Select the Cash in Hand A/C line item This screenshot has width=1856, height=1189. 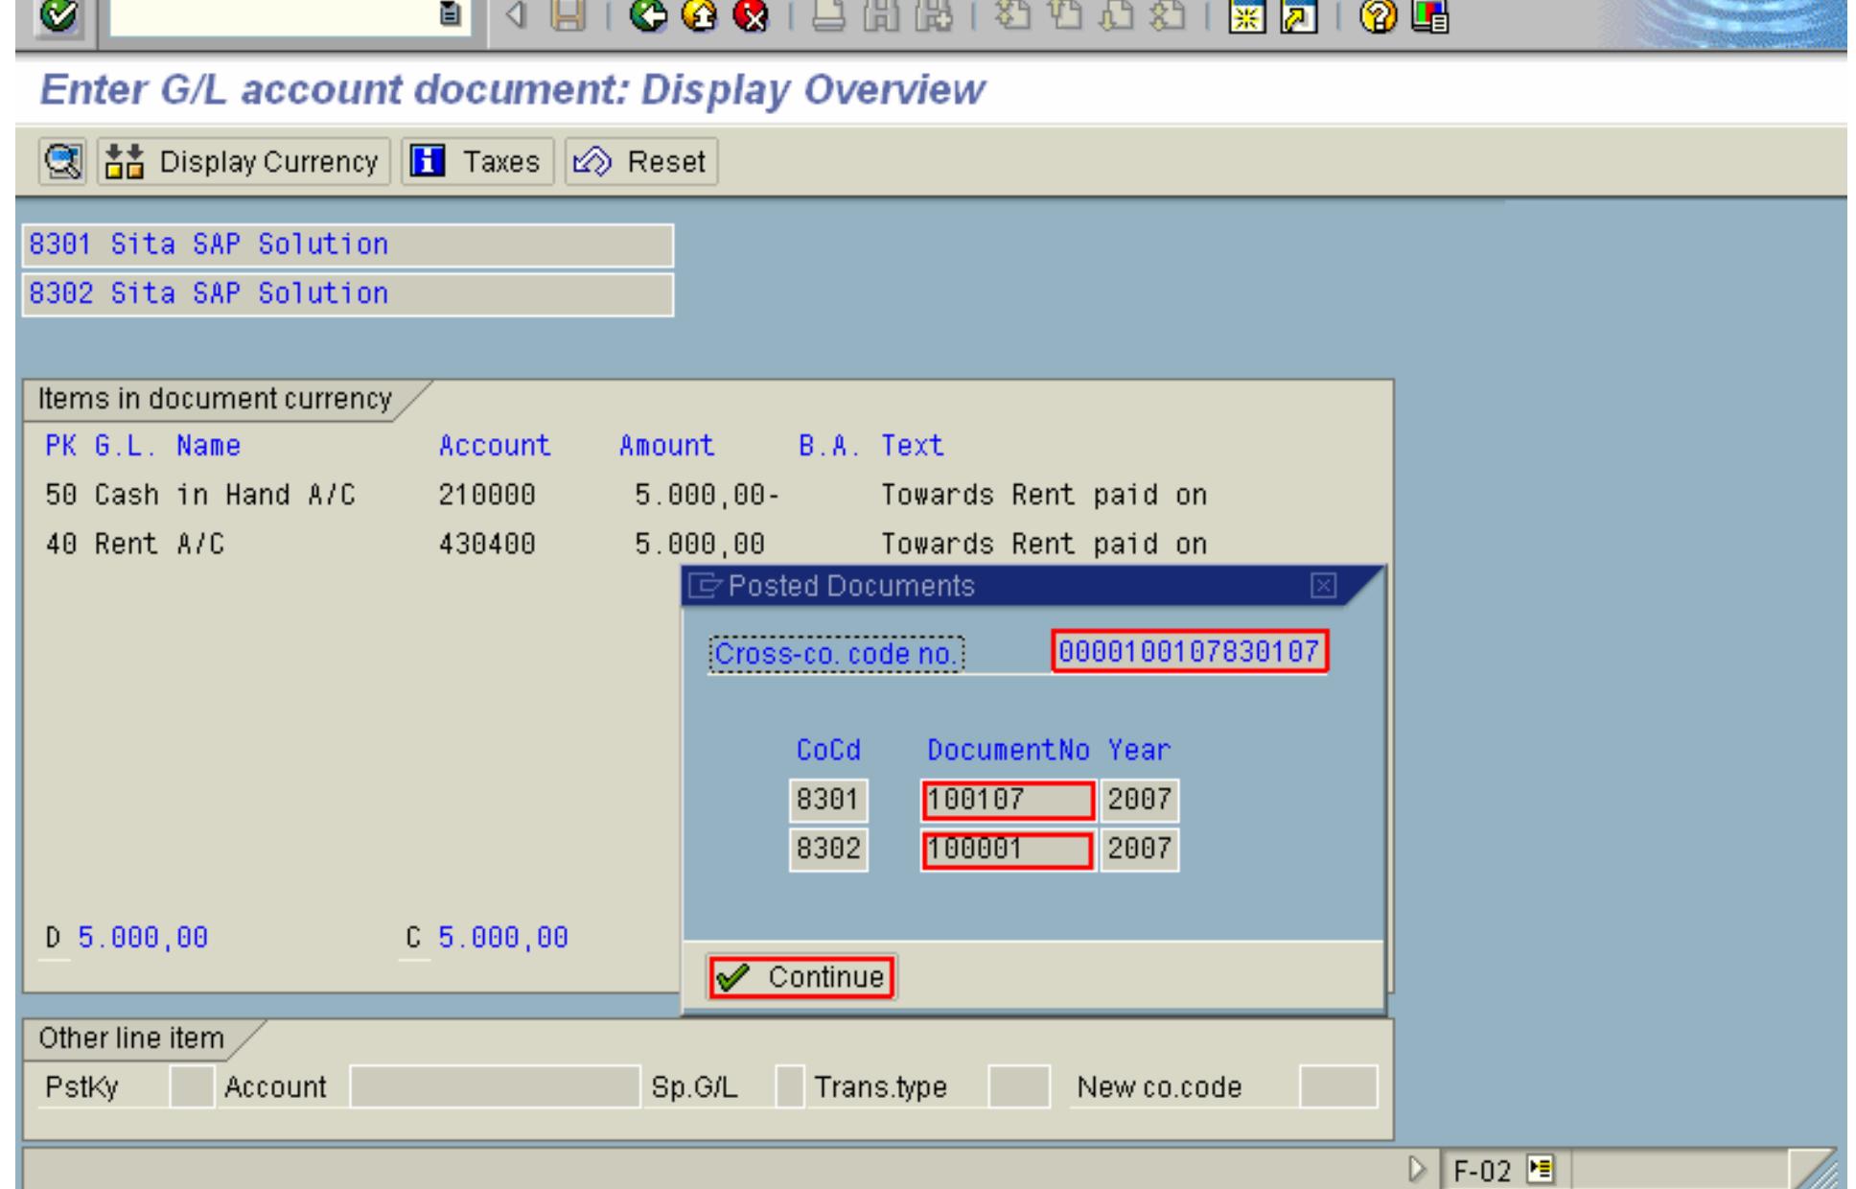point(626,495)
